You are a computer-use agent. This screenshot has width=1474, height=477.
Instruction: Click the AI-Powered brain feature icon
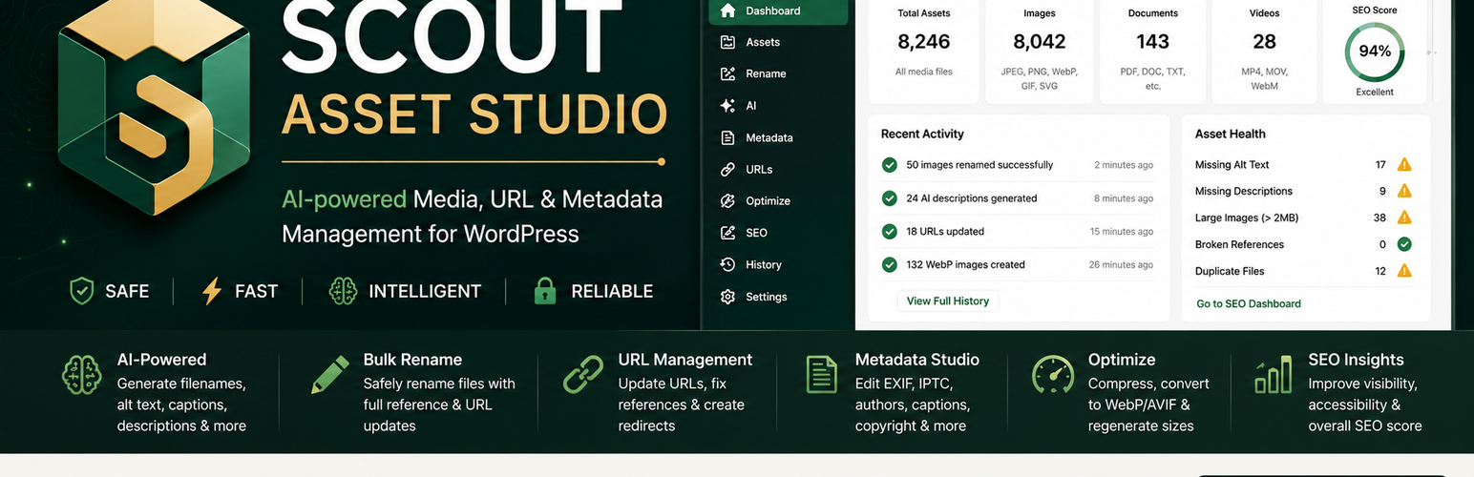[82, 374]
